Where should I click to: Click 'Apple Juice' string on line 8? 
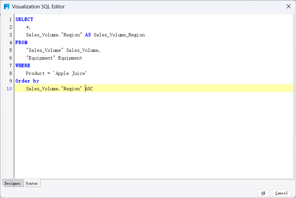[70, 73]
